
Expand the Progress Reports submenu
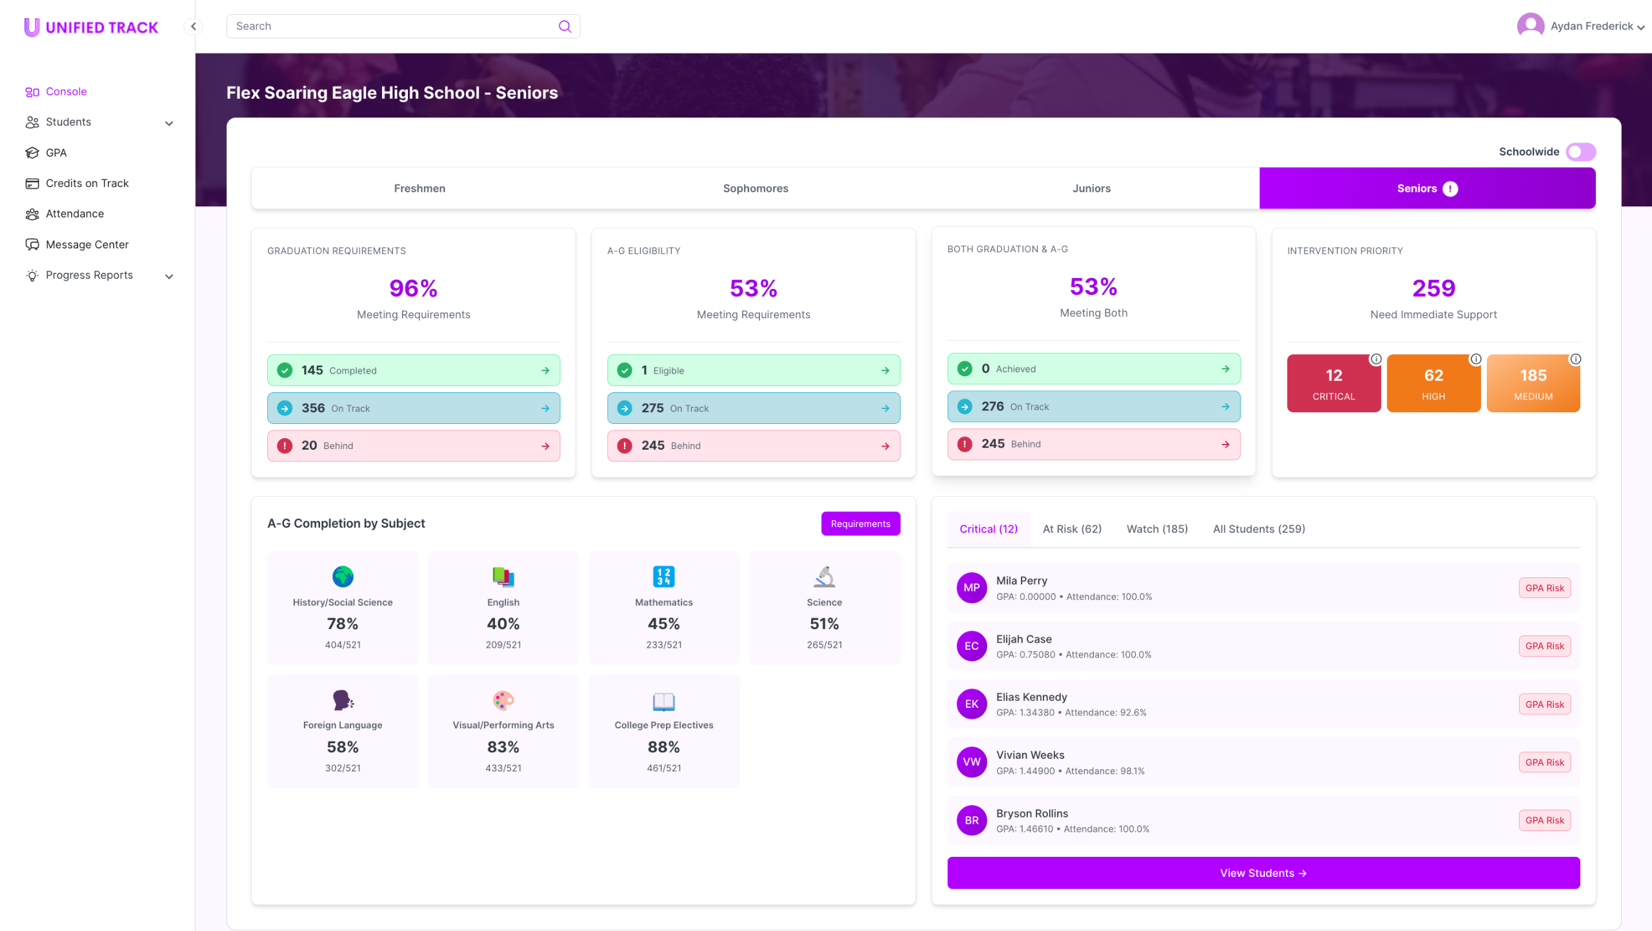169,276
